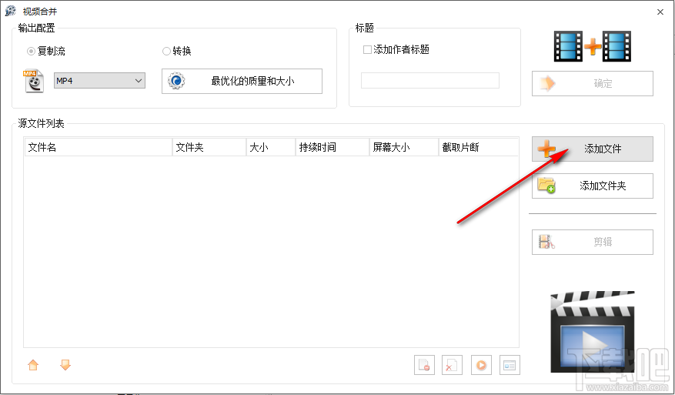Click the file info window icon
This screenshot has width=675, height=395.
pyautogui.click(x=510, y=365)
